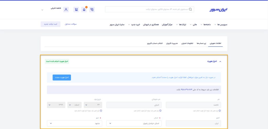Click the search magnifier icon

[190, 9]
